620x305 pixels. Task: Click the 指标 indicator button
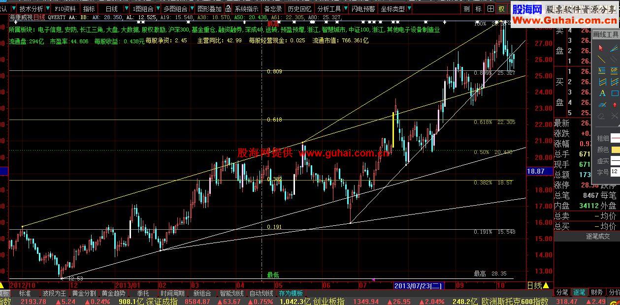point(89,9)
